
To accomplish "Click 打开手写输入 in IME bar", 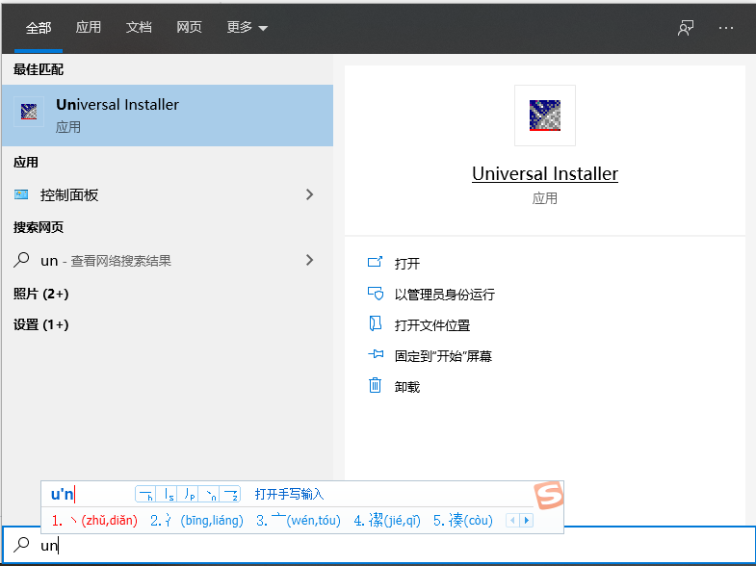I will point(289,494).
